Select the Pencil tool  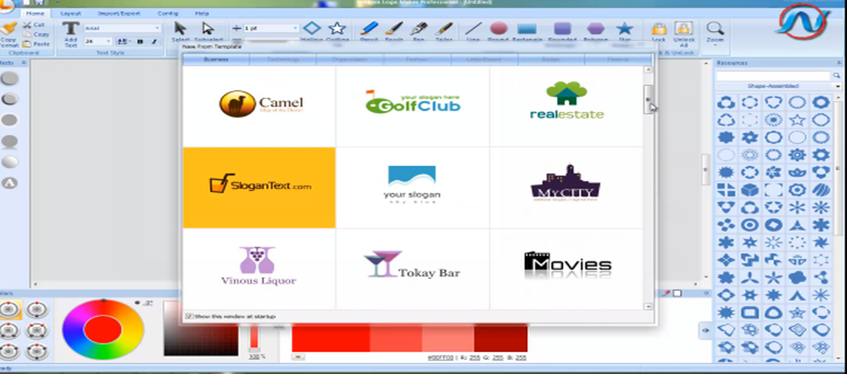[370, 29]
